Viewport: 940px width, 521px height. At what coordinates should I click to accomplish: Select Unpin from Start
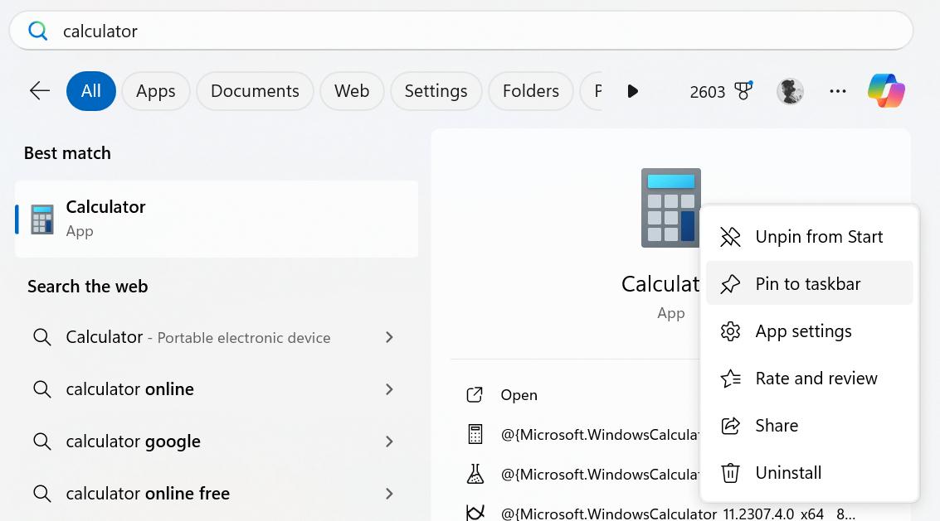coord(818,236)
